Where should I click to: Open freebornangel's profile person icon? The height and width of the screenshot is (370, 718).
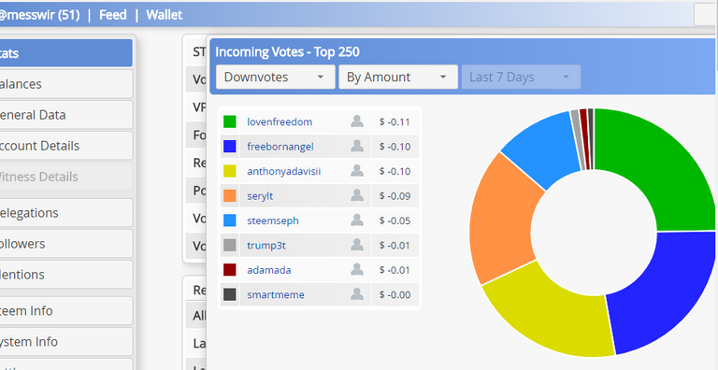coord(357,146)
